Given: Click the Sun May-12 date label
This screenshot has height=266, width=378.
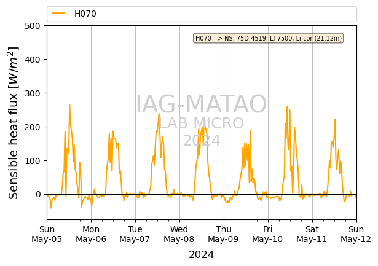Looking at the screenshot, I should coord(356,234).
